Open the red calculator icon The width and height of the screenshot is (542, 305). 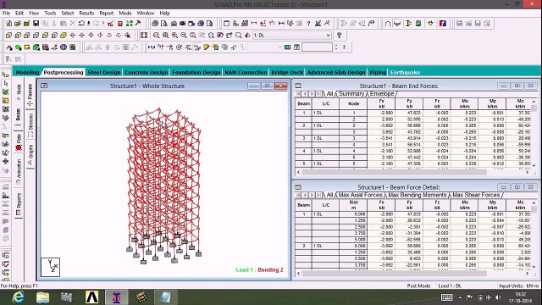(120, 24)
